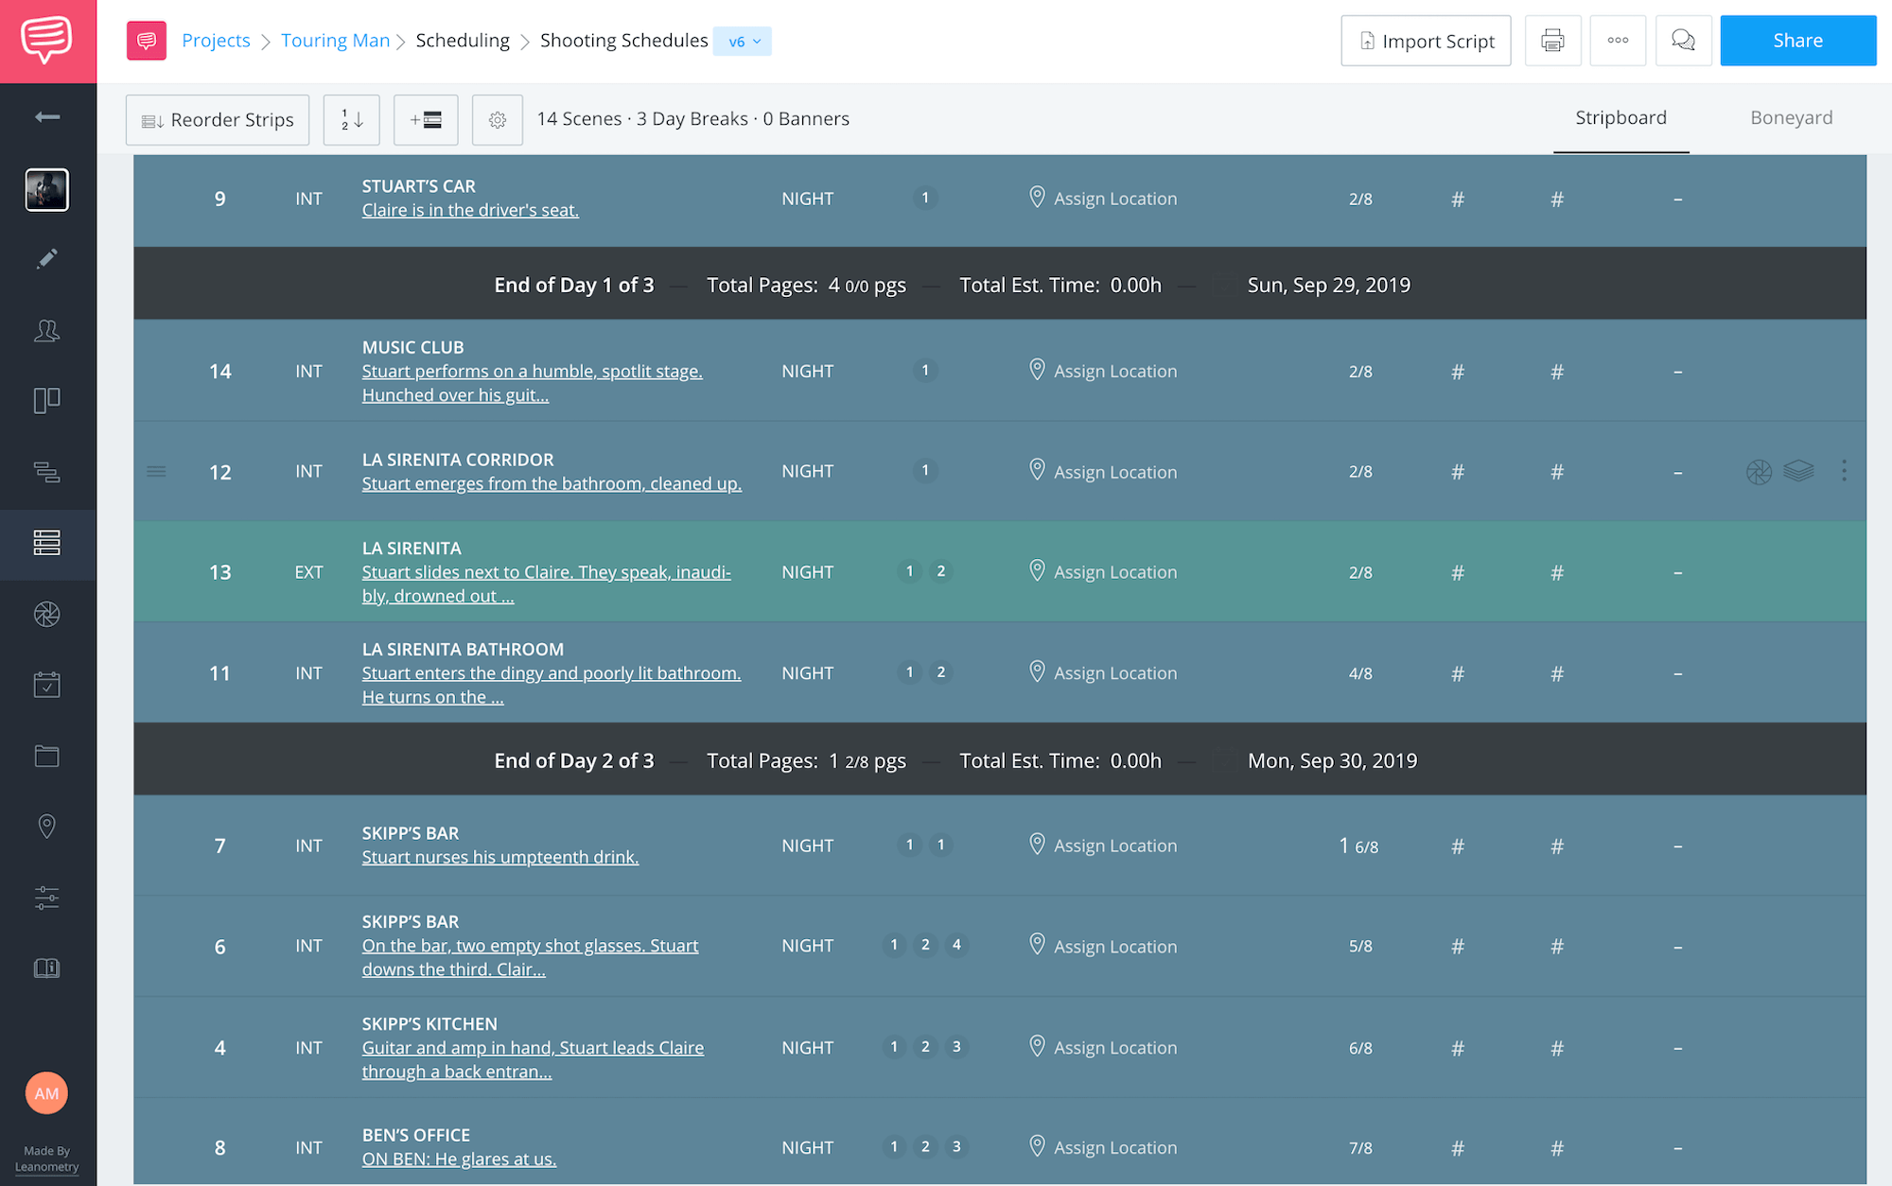
Task: Open the comments chat icon
Action: pyautogui.click(x=1683, y=41)
